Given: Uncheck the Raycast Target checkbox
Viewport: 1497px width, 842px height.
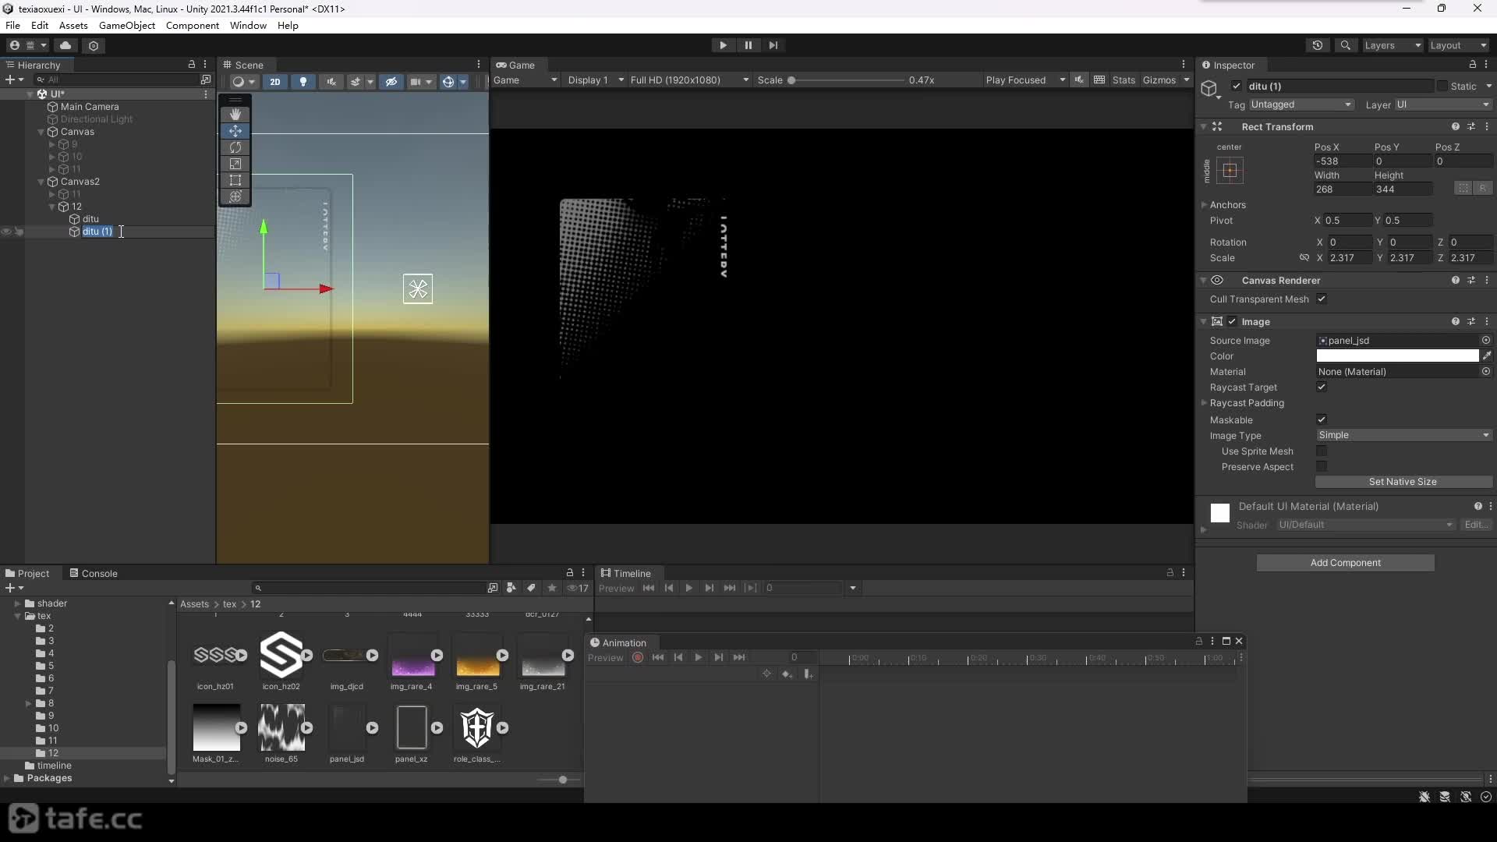Looking at the screenshot, I should tap(1322, 387).
